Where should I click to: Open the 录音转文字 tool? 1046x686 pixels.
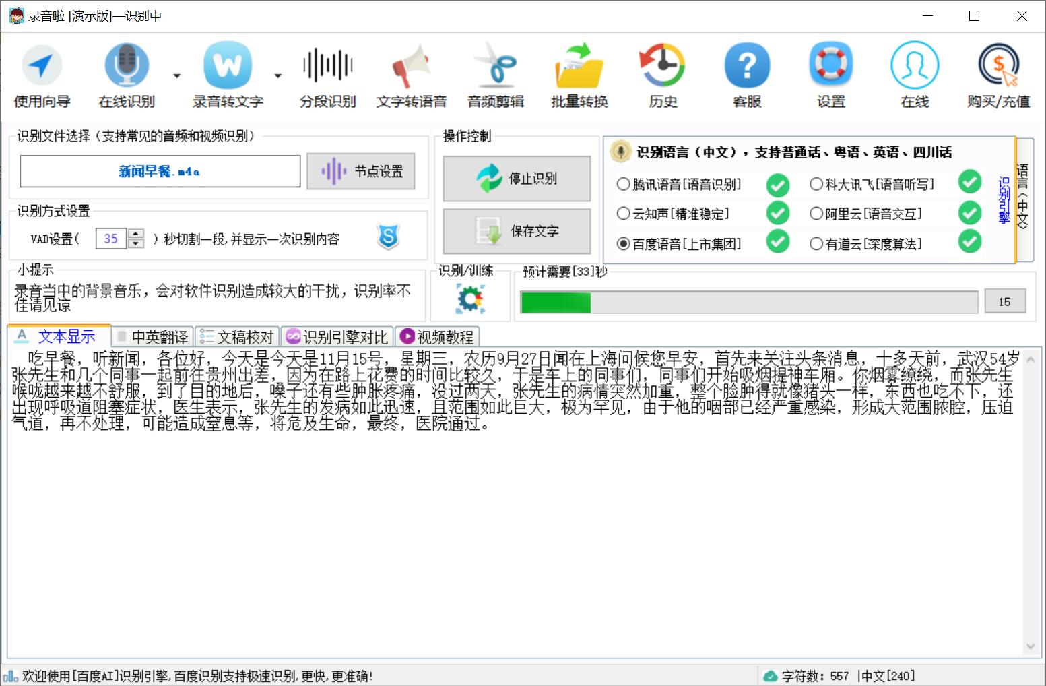[x=228, y=75]
